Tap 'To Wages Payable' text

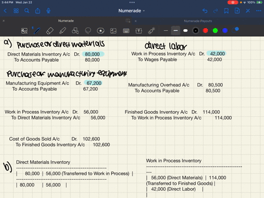(157, 59)
